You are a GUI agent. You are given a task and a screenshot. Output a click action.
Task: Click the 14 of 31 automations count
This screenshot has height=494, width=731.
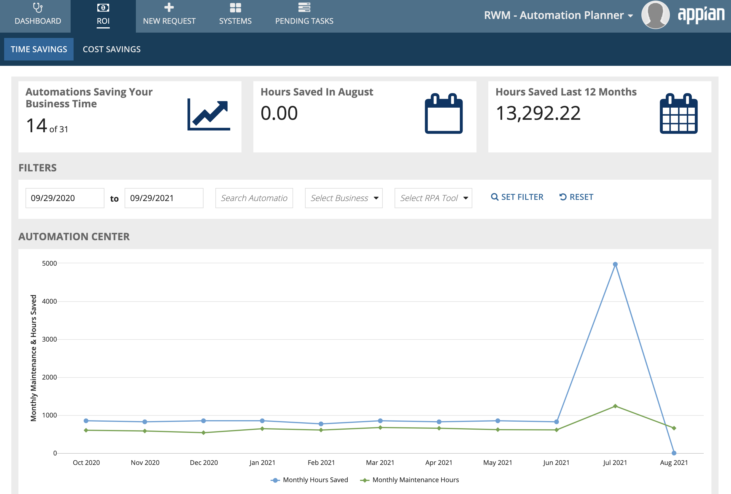(x=47, y=126)
